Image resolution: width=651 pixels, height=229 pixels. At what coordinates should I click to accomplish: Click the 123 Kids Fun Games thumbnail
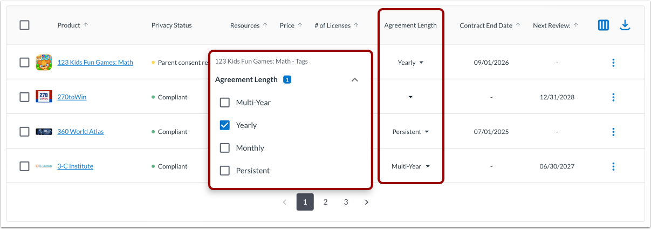tap(44, 63)
